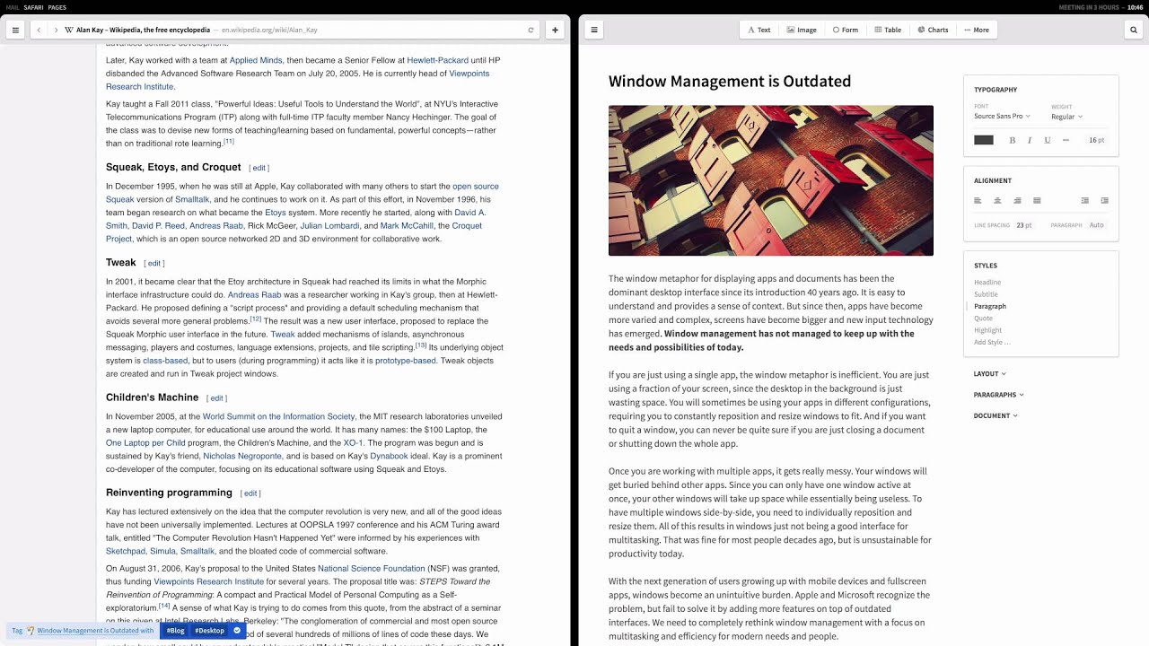Open the Regular weight dropdown
The height and width of the screenshot is (646, 1149).
tap(1066, 117)
